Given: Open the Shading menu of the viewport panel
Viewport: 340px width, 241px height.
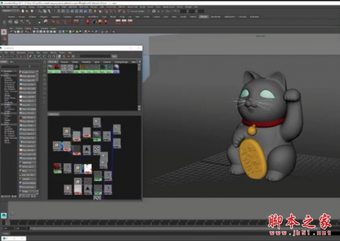Looking at the screenshot, I should (19, 28).
